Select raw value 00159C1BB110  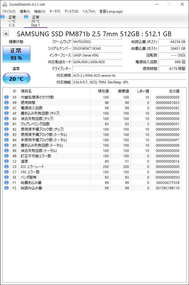(x=168, y=188)
